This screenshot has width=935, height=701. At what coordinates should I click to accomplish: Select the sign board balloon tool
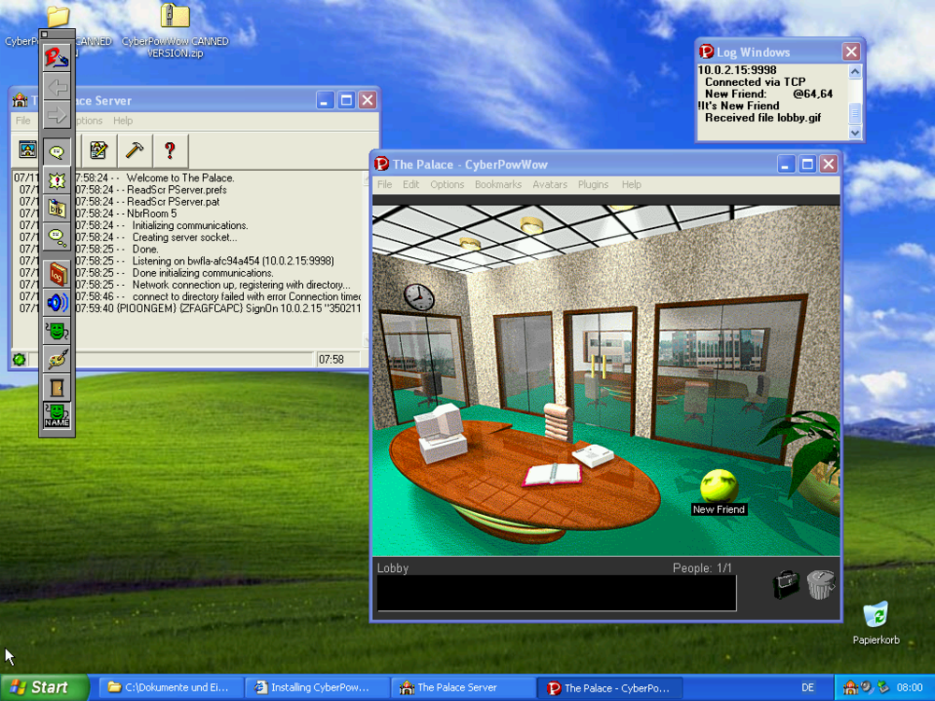tap(57, 208)
